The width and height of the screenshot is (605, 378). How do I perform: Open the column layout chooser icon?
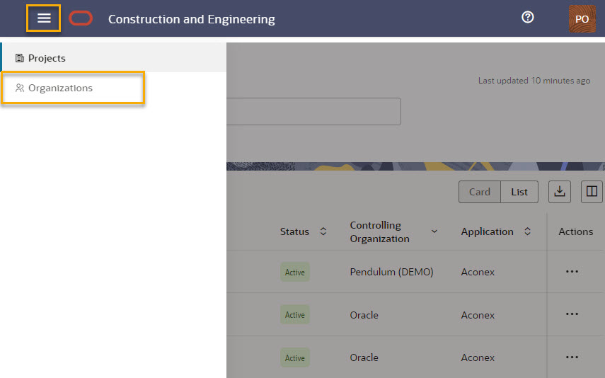coord(592,192)
